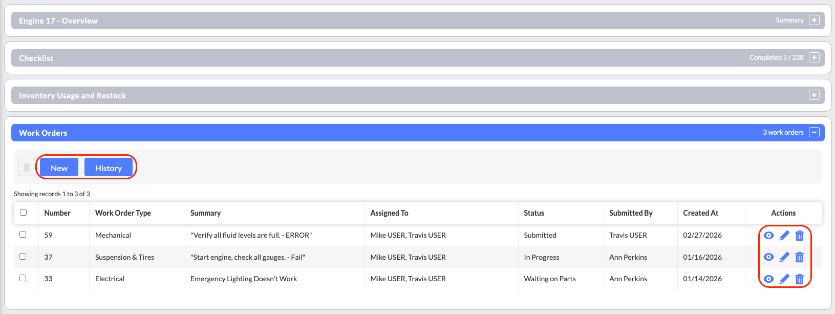The width and height of the screenshot is (835, 314).
Task: Open work order History
Action: (109, 168)
